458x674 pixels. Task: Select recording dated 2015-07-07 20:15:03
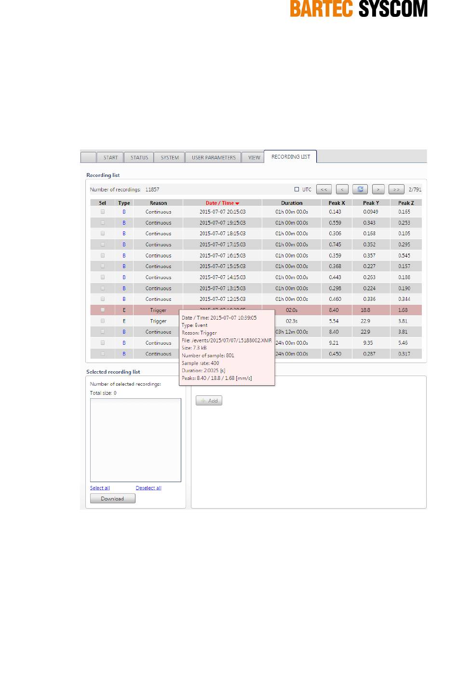click(x=103, y=212)
